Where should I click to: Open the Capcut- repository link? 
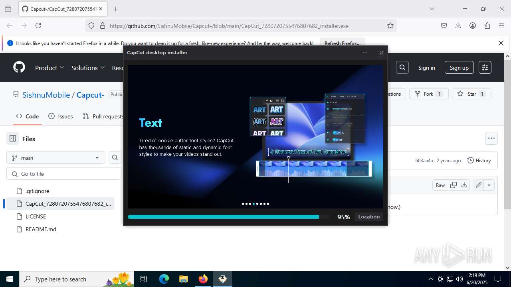tap(90, 94)
